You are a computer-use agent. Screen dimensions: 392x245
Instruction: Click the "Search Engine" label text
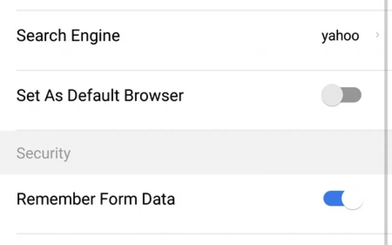coord(68,36)
